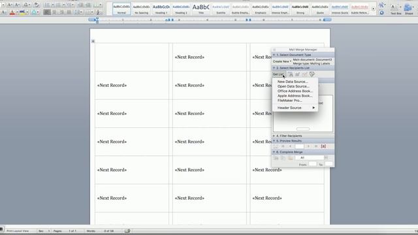
Task: Open the line spacing dropdown
Action: pyautogui.click(x=78, y=12)
